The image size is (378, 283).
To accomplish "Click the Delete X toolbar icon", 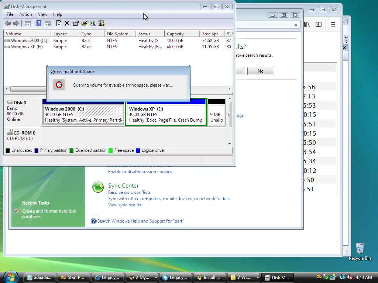I will point(67,23).
